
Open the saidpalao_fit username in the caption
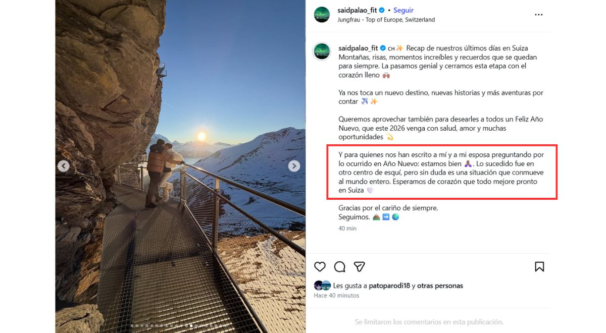click(x=358, y=48)
